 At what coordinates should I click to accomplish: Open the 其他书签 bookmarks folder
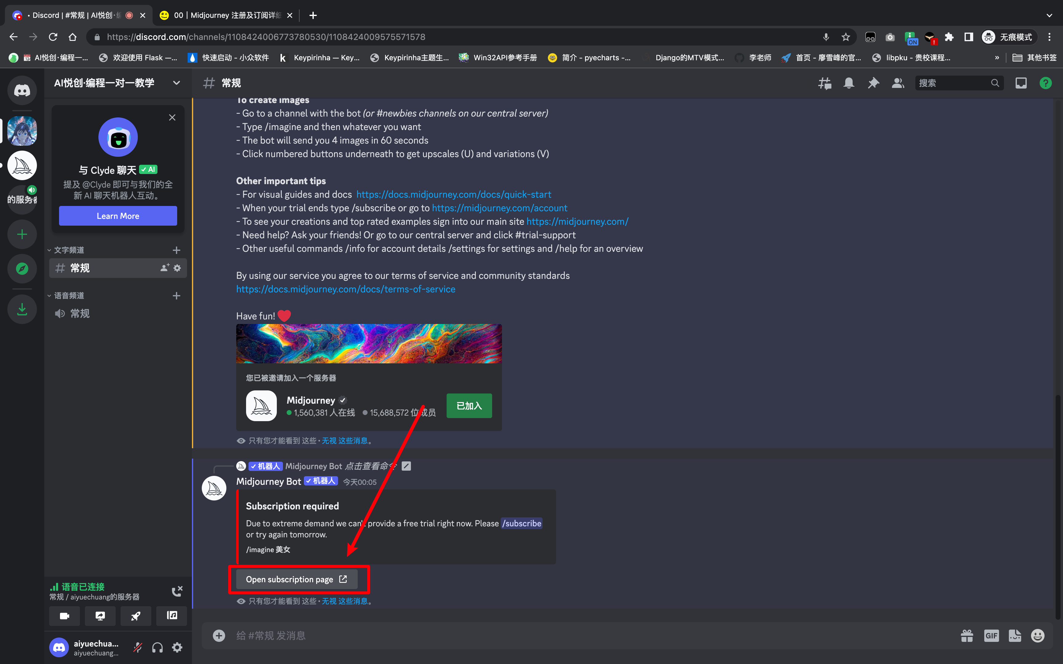[1034, 57]
